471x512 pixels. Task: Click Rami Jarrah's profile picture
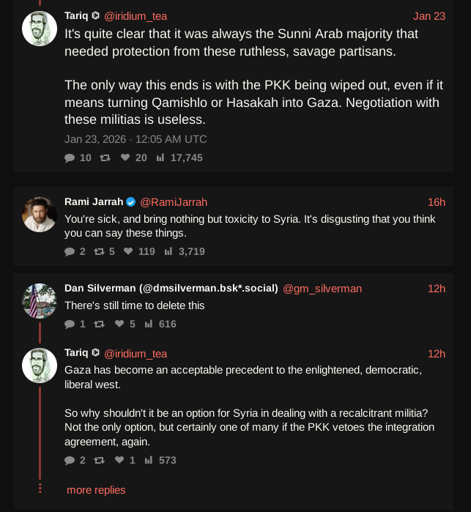pyautogui.click(x=40, y=215)
